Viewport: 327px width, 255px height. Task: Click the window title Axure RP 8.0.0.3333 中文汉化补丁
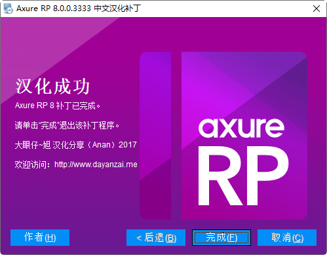(79, 9)
